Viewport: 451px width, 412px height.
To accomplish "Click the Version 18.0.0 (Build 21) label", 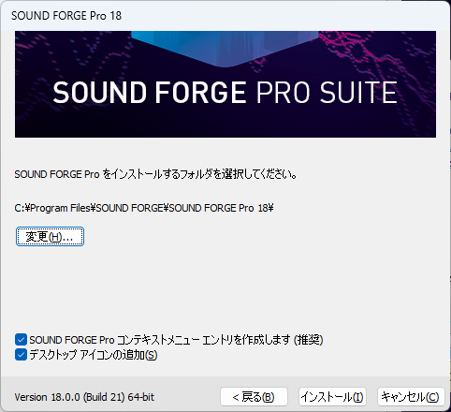I will tap(68, 397).
